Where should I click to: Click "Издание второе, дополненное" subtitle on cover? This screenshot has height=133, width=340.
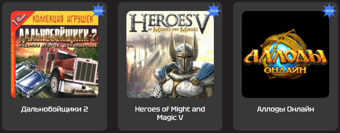tap(58, 45)
